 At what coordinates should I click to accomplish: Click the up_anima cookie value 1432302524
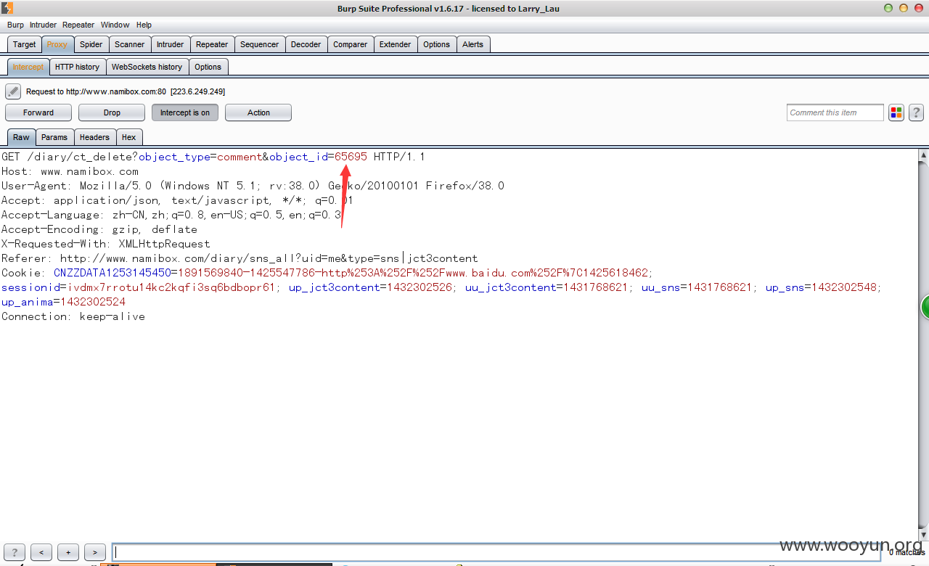[x=93, y=302]
